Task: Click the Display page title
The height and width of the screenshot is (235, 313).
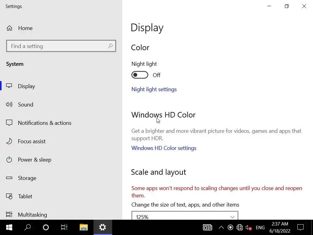Action: click(147, 28)
